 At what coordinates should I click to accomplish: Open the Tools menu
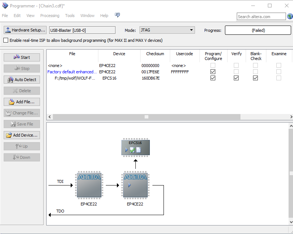point(70,16)
